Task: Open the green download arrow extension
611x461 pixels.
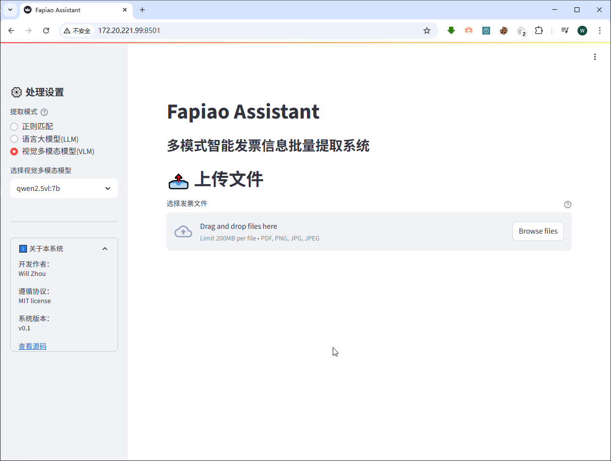Action: pyautogui.click(x=451, y=31)
